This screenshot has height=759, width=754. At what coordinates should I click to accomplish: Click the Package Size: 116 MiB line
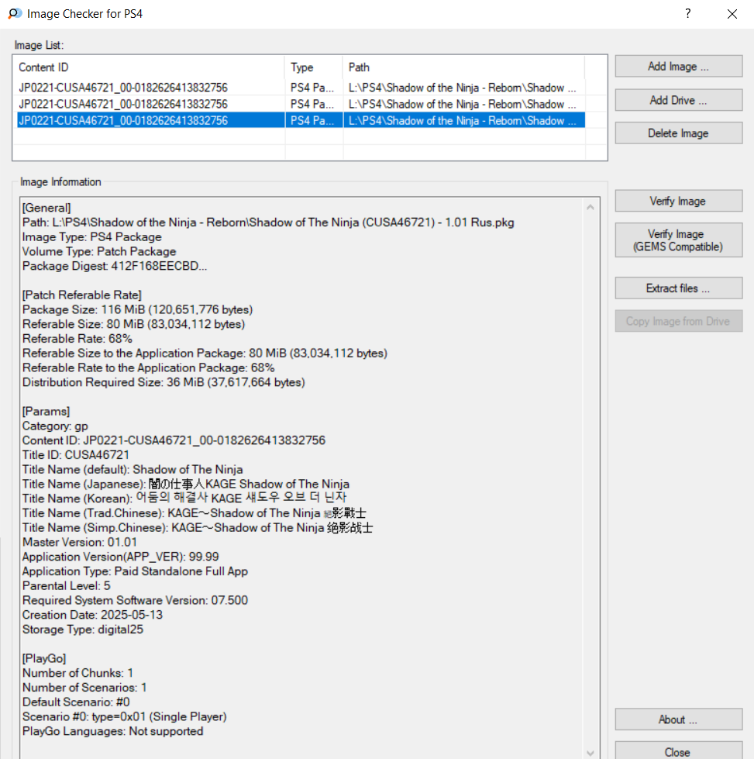pyautogui.click(x=137, y=310)
